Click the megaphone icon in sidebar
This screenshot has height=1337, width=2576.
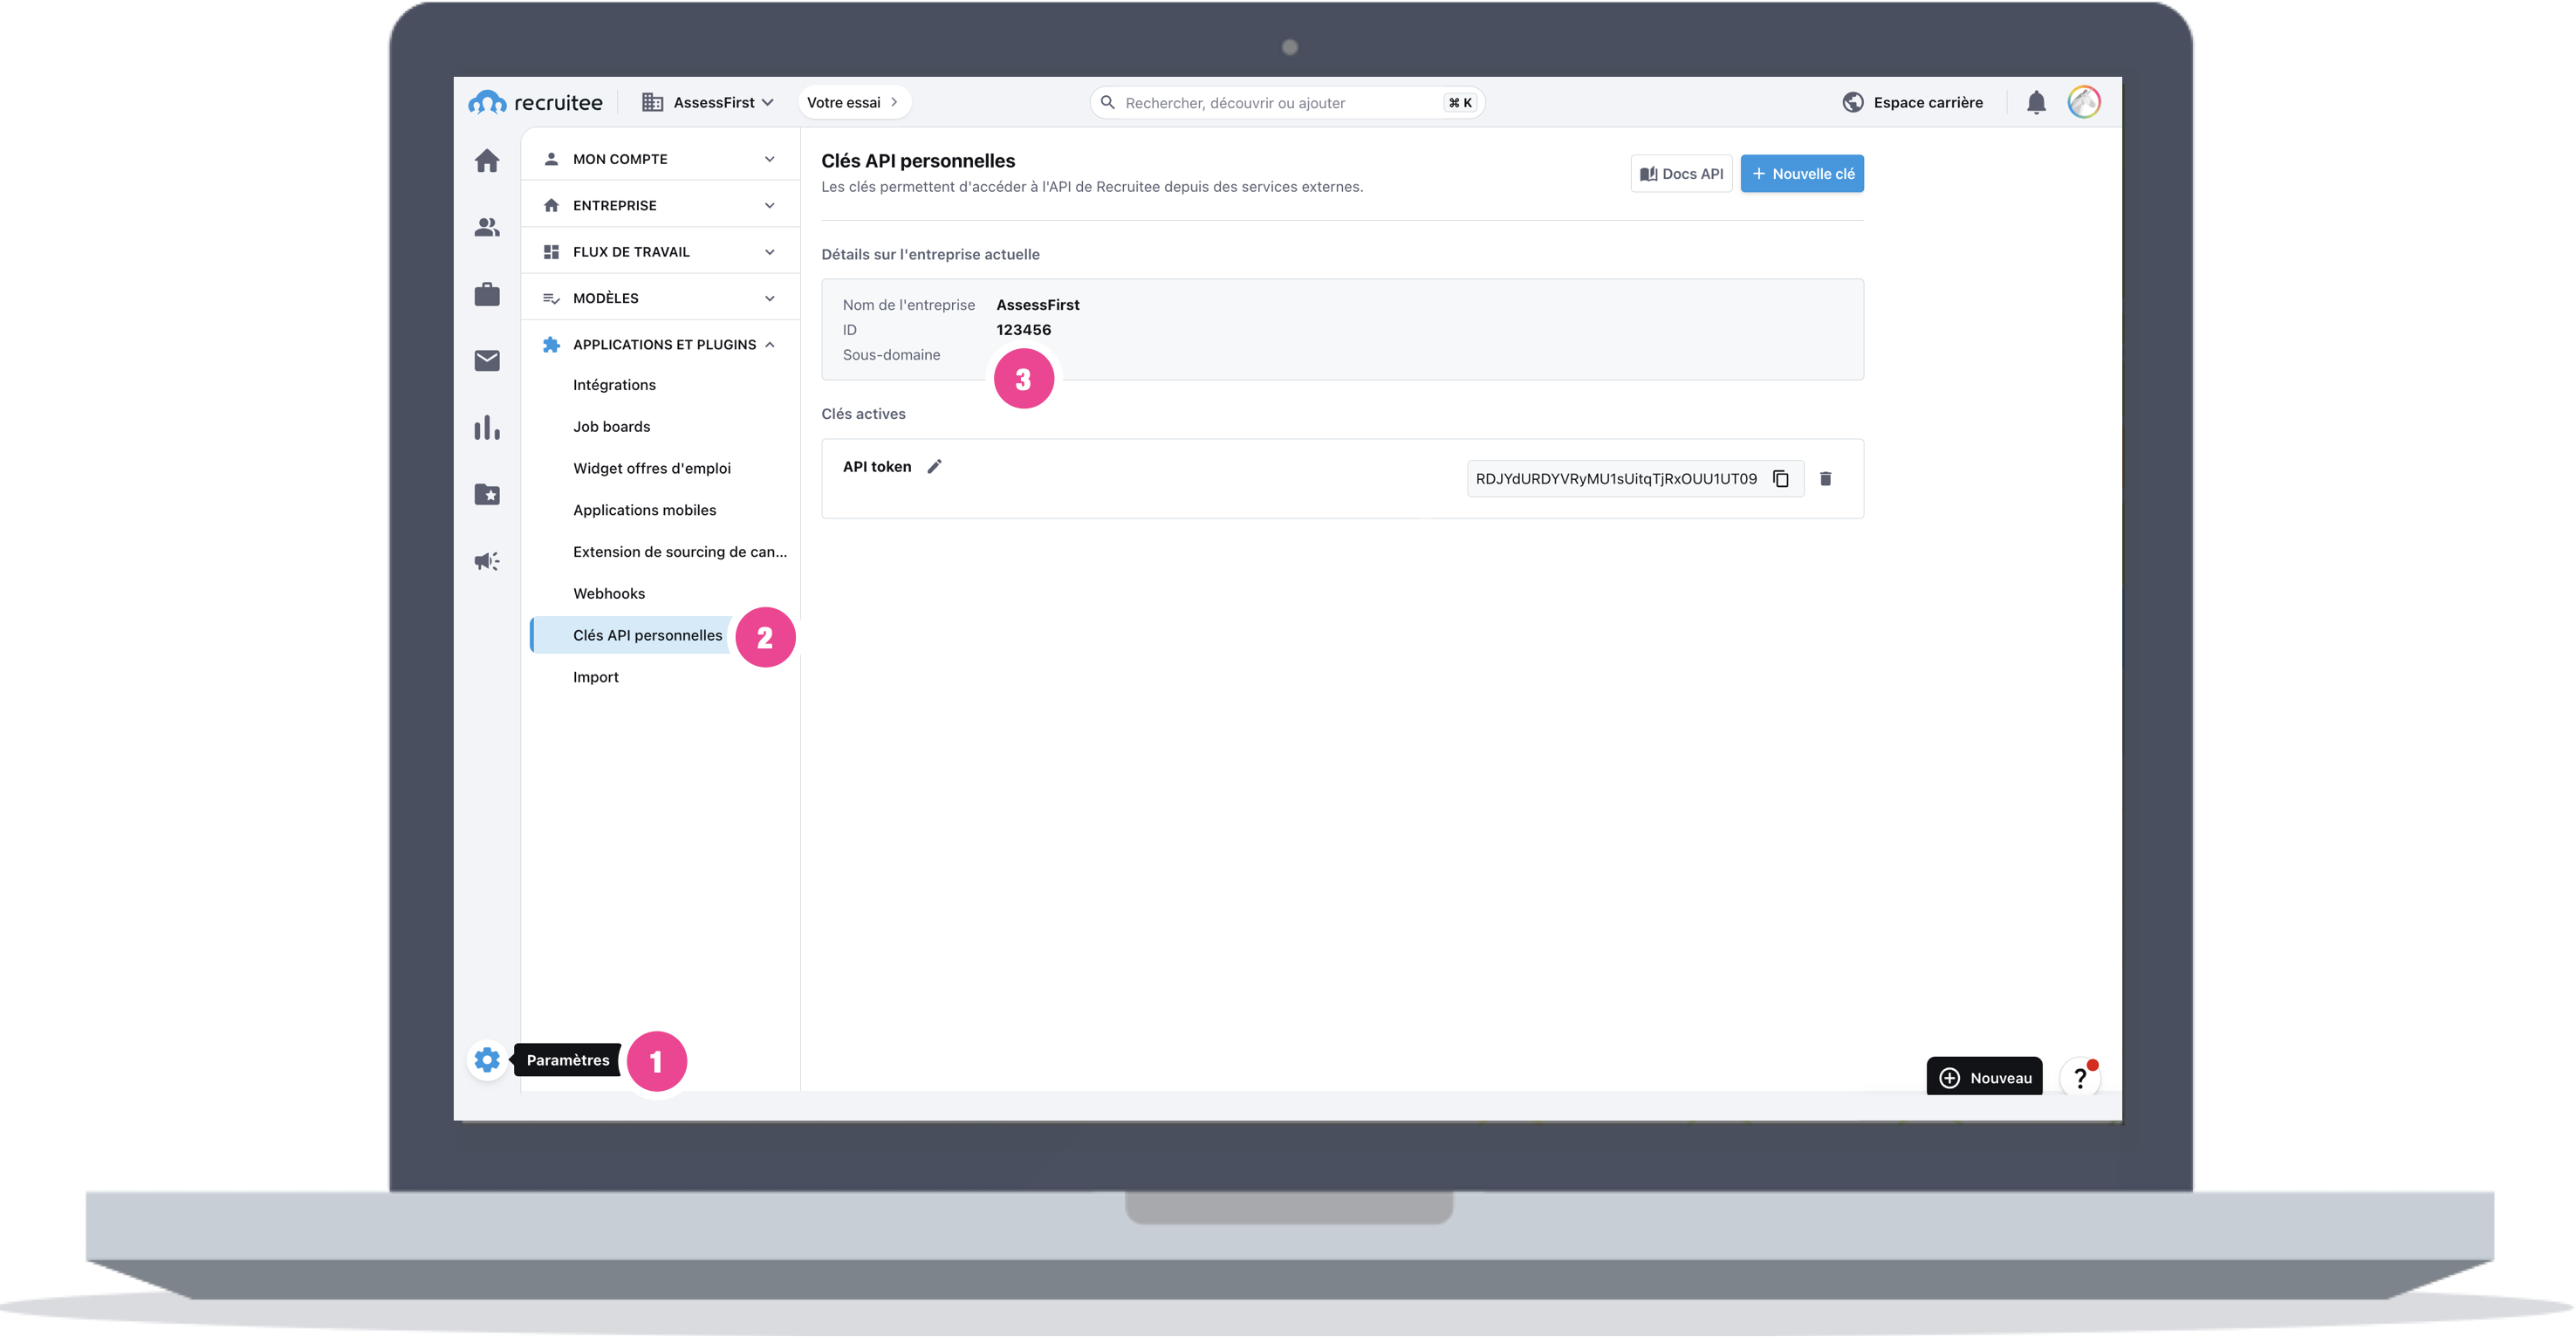tap(487, 561)
